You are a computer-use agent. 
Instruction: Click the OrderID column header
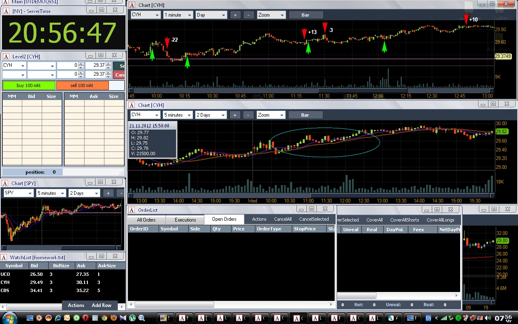143,229
